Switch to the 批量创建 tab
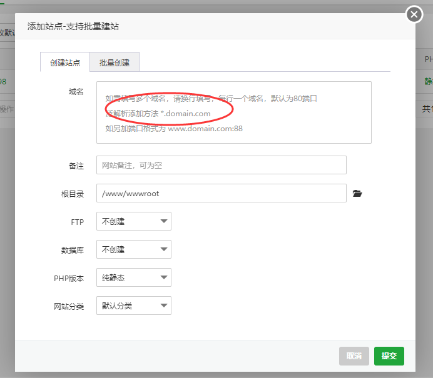Viewport: 433px width, 378px height. pos(115,62)
